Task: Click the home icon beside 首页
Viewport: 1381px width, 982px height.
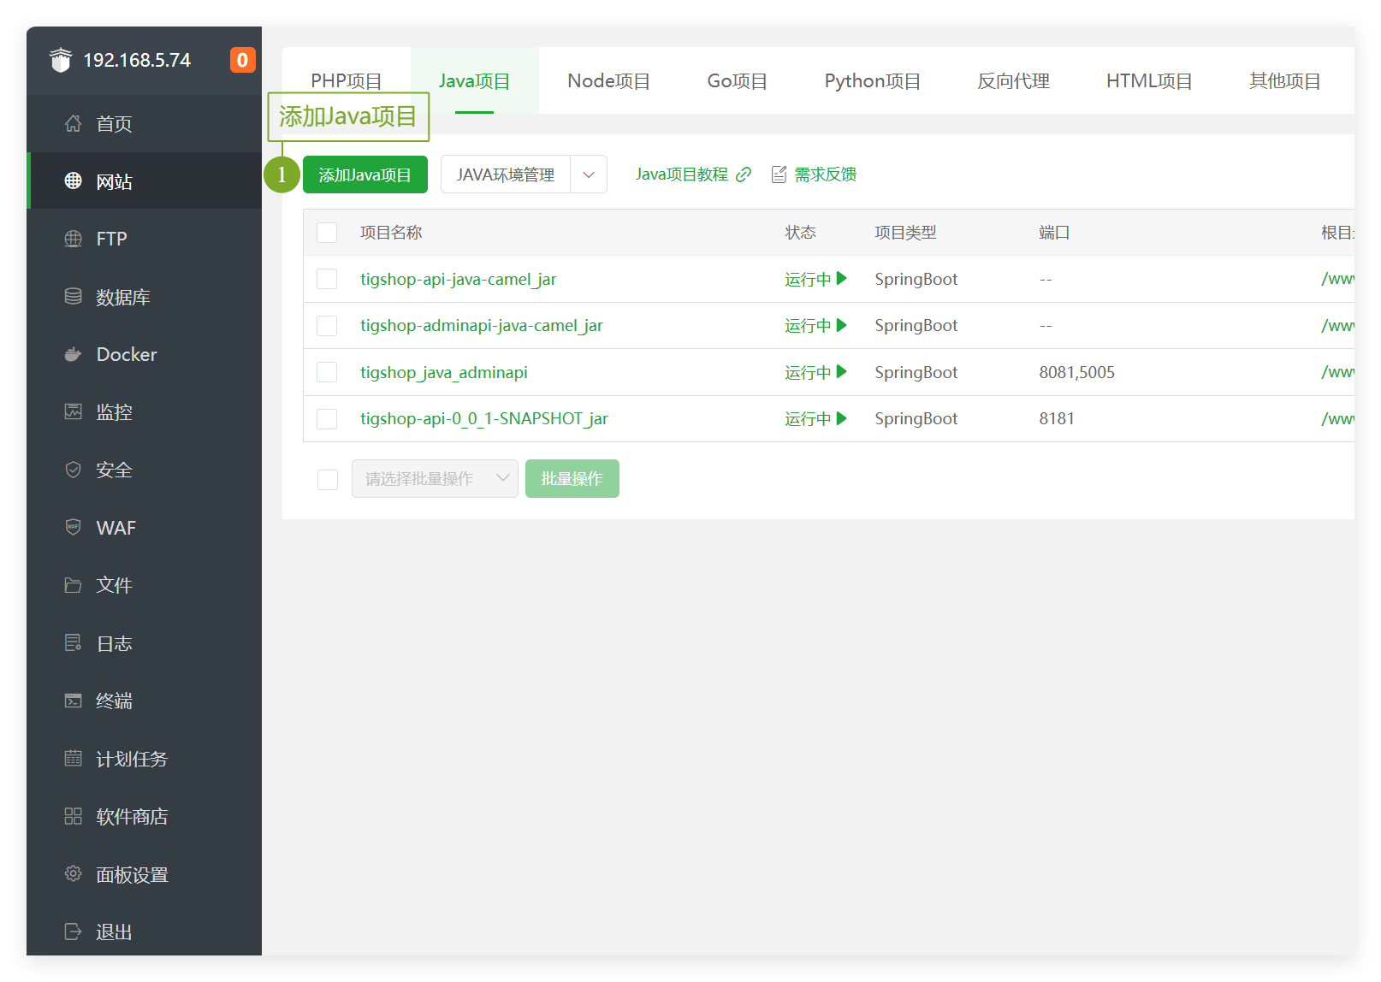Action: point(74,123)
